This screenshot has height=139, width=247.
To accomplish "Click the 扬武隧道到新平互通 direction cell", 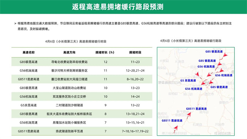I will click(x=69, y=131).
